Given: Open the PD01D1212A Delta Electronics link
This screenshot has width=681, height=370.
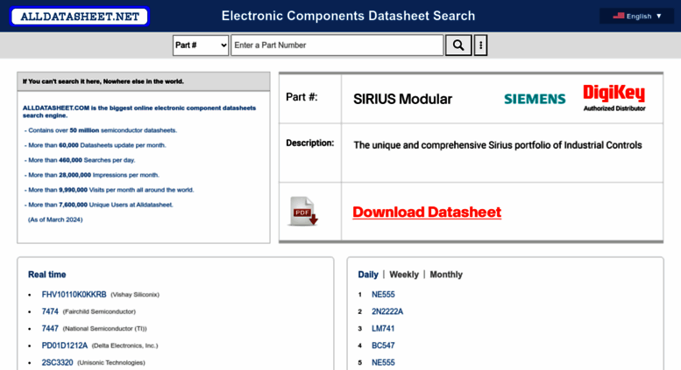Looking at the screenshot, I should pos(65,346).
